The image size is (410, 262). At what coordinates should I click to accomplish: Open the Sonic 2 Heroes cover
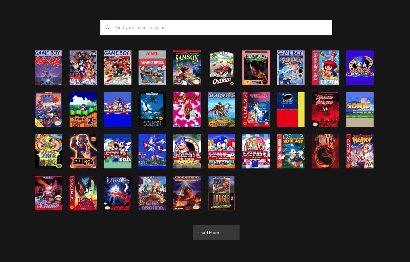(x=222, y=151)
